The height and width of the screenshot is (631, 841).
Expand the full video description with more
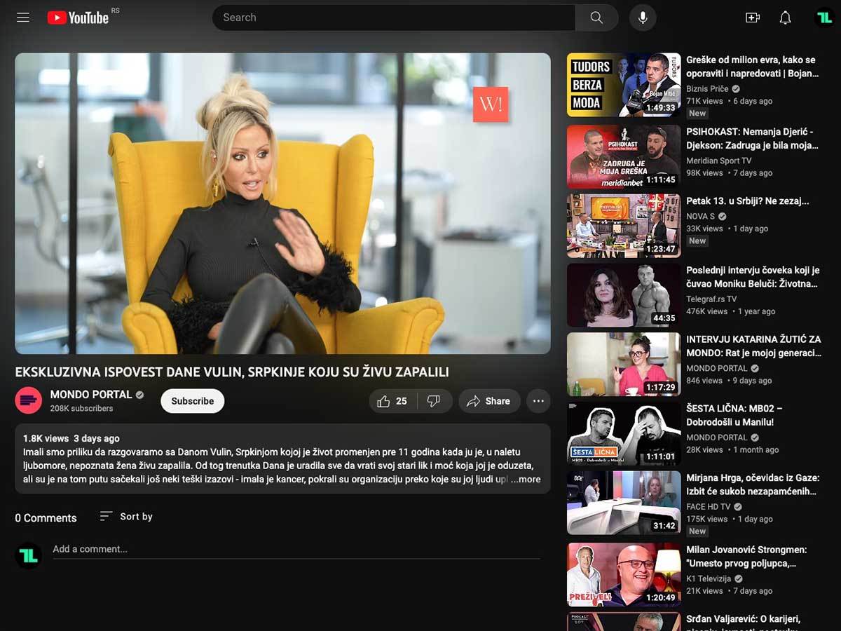(526, 479)
